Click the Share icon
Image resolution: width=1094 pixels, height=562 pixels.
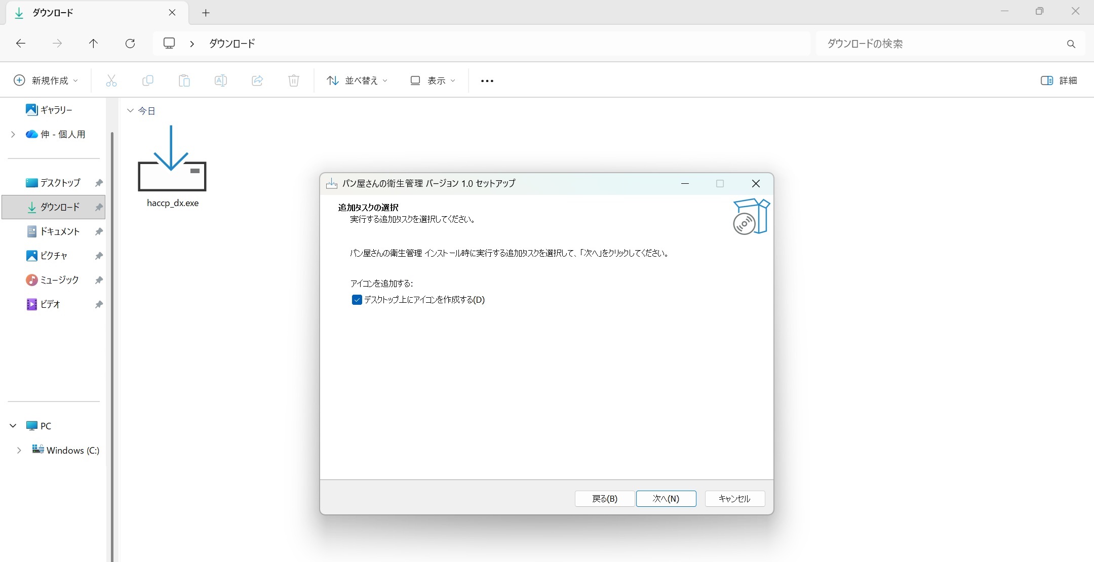point(257,81)
